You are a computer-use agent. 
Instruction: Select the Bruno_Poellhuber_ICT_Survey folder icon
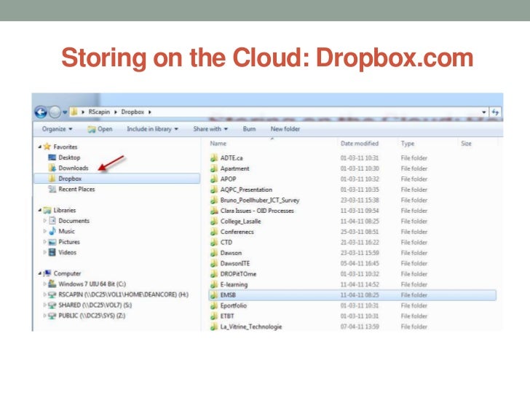coord(213,200)
